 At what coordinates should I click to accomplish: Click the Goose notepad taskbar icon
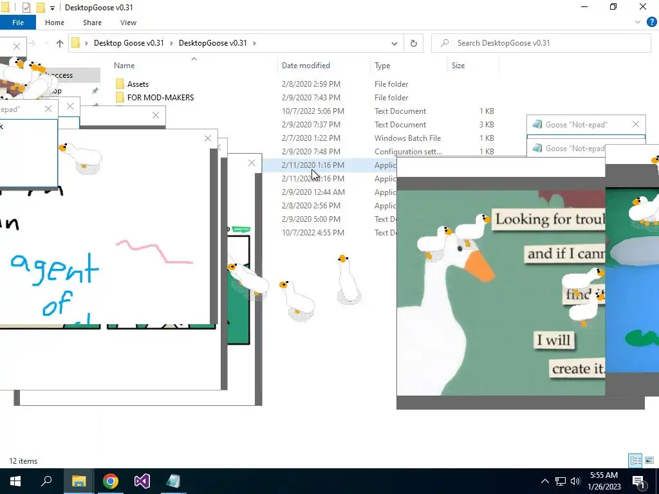(x=173, y=481)
